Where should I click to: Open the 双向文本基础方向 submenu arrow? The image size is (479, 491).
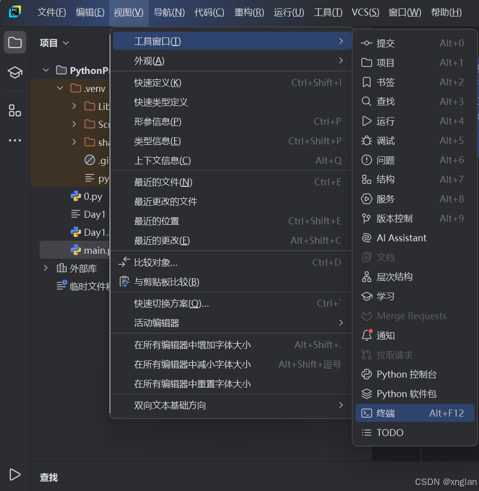341,405
